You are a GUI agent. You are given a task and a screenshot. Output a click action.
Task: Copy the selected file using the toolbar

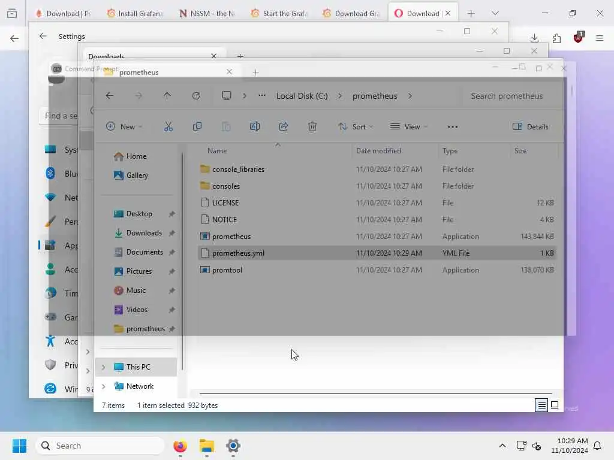point(197,127)
